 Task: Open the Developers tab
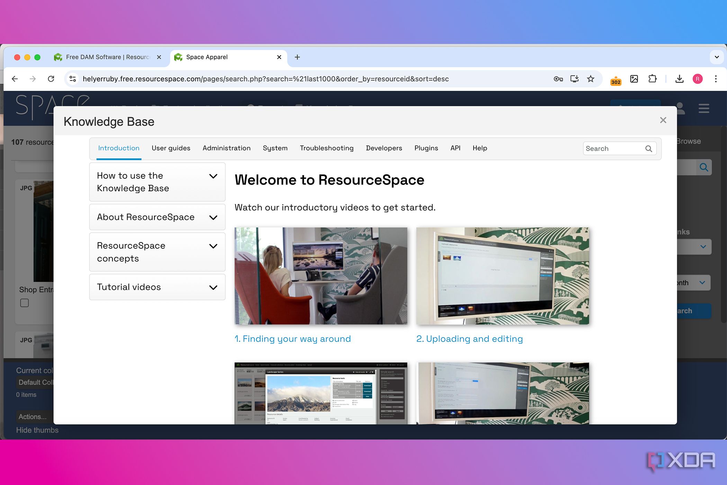coord(384,148)
